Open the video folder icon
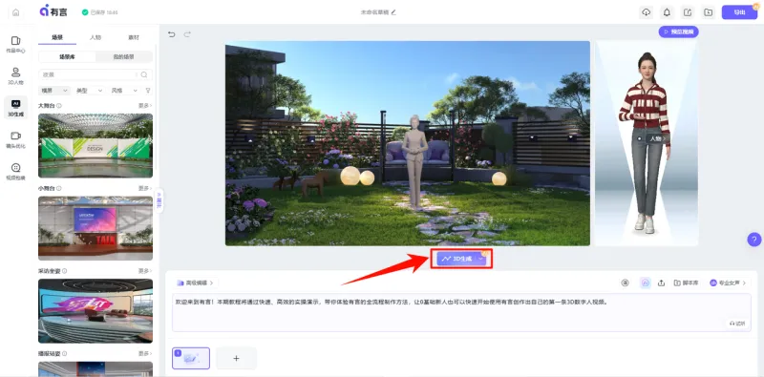This screenshot has width=764, height=377. point(708,12)
